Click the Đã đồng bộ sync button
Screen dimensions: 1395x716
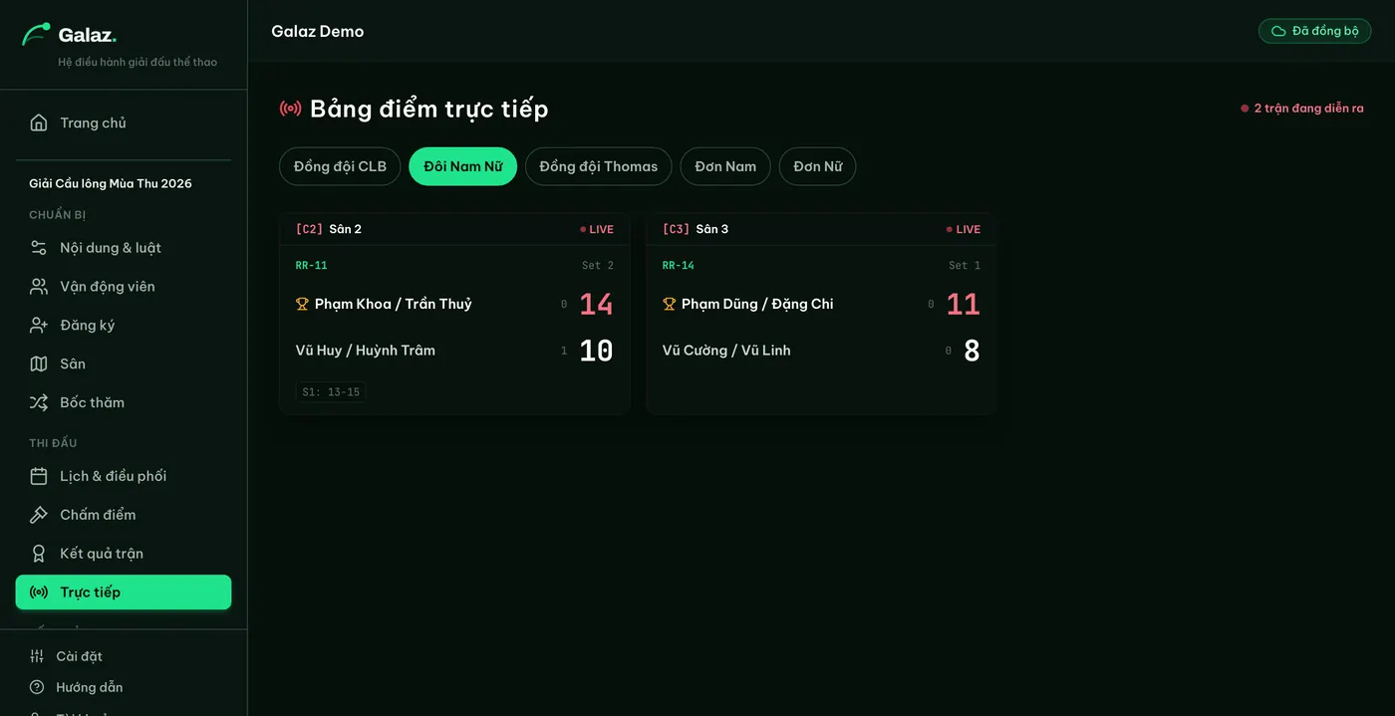coord(1315,31)
